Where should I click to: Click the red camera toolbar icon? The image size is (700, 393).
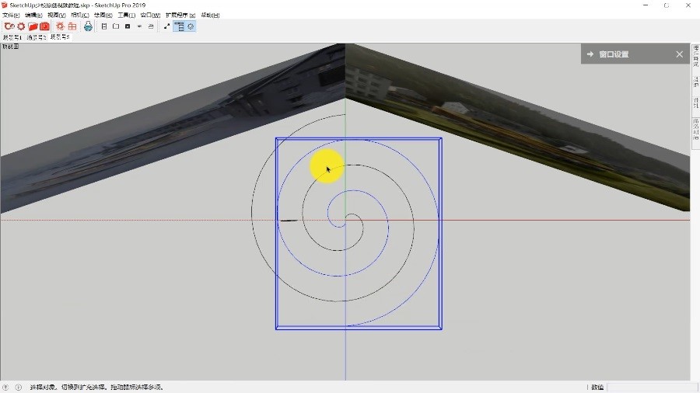click(x=44, y=26)
